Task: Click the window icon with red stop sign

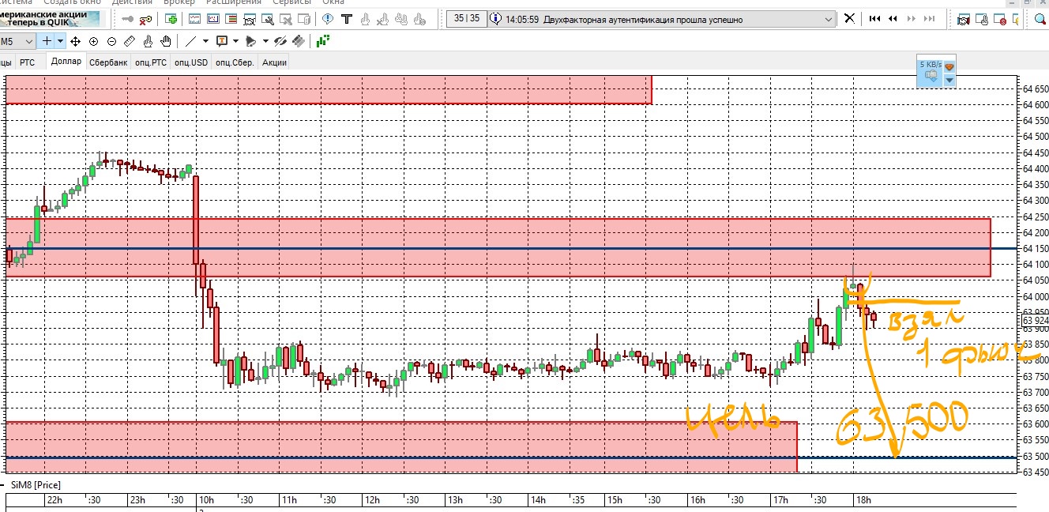Action: click(x=1000, y=20)
